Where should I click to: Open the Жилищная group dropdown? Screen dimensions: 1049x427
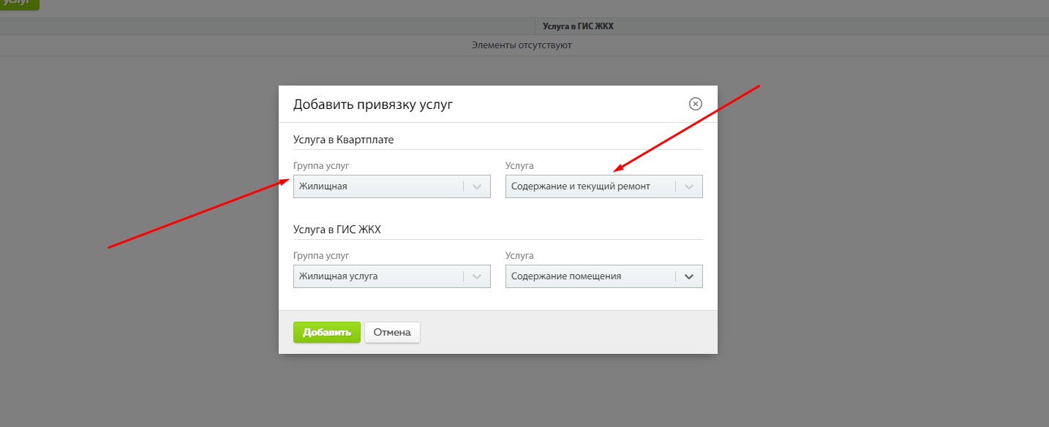pos(392,186)
